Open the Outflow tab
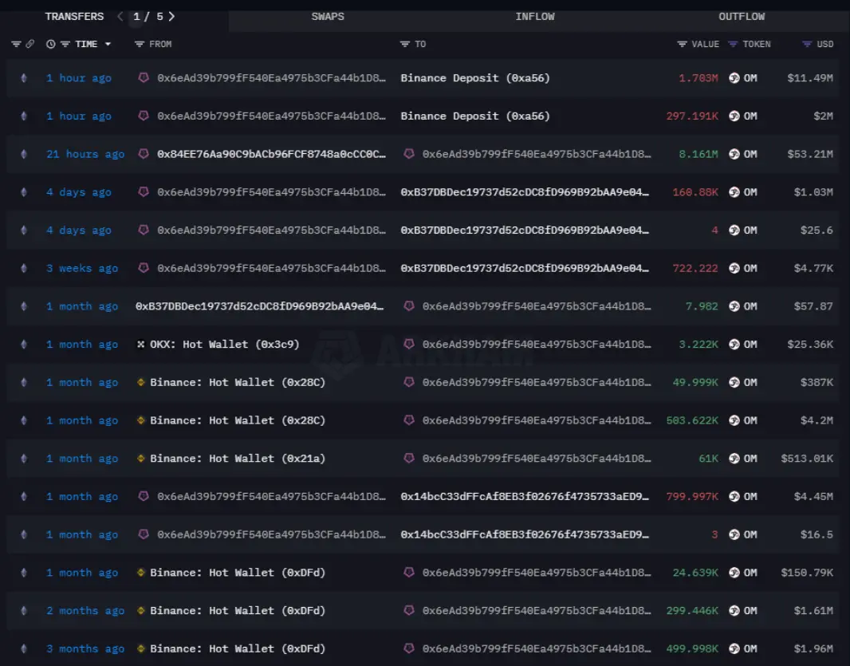This screenshot has height=666, width=850. pos(742,16)
